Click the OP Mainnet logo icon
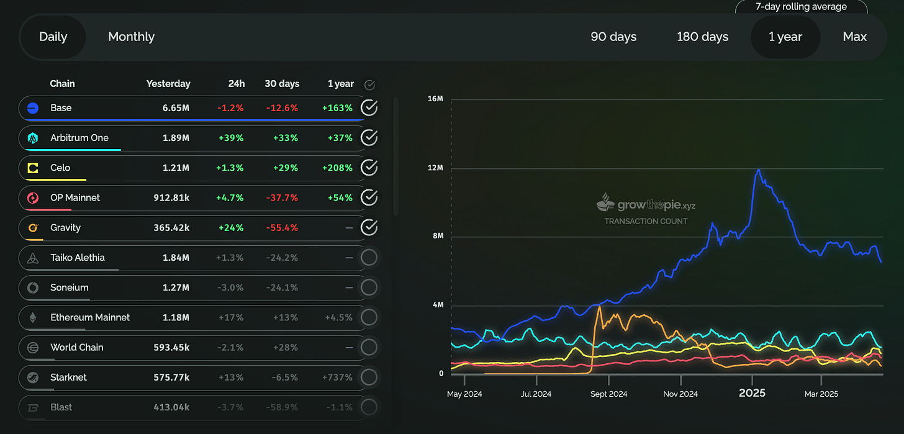 point(34,197)
